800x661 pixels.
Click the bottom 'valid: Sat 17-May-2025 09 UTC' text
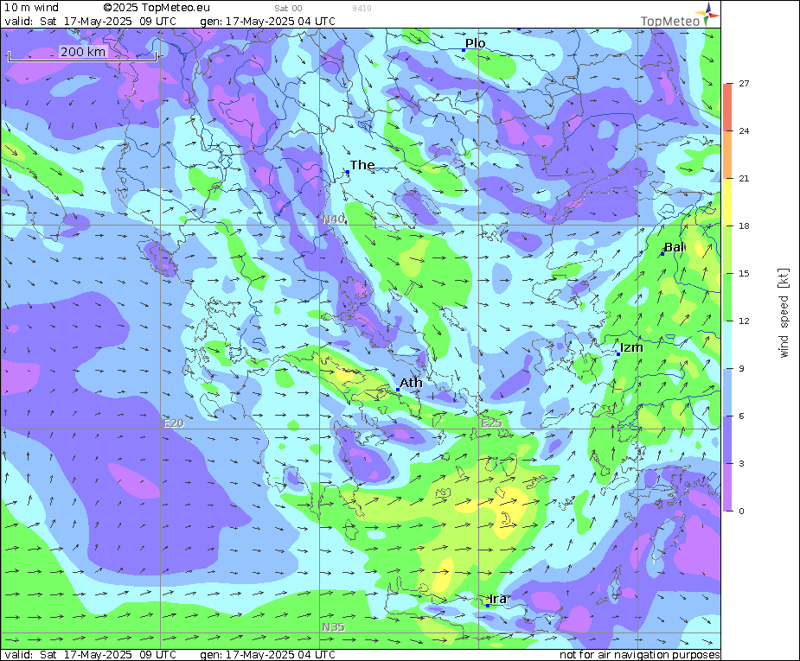[x=90, y=655]
